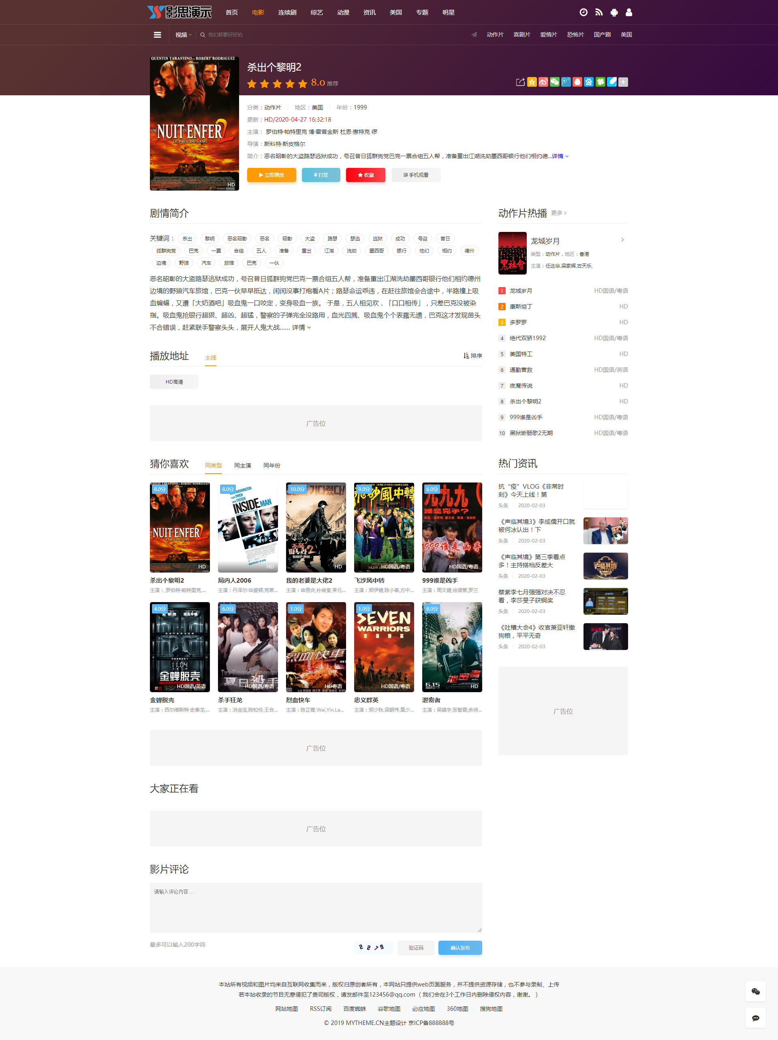
Task: Open the 视频 search type dropdown
Action: 183,35
